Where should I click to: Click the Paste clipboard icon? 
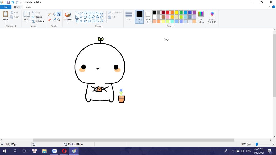pos(5,14)
